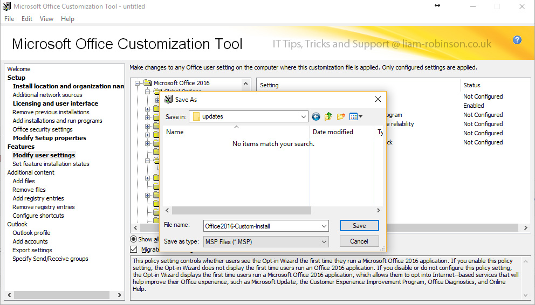Open Remove registry entries page

pyautogui.click(x=44, y=207)
